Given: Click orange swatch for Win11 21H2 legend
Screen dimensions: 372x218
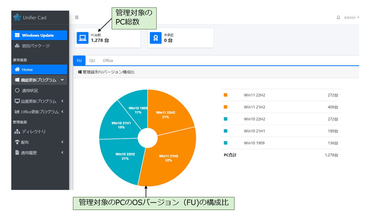Looking at the screenshot, I should coord(226,107).
